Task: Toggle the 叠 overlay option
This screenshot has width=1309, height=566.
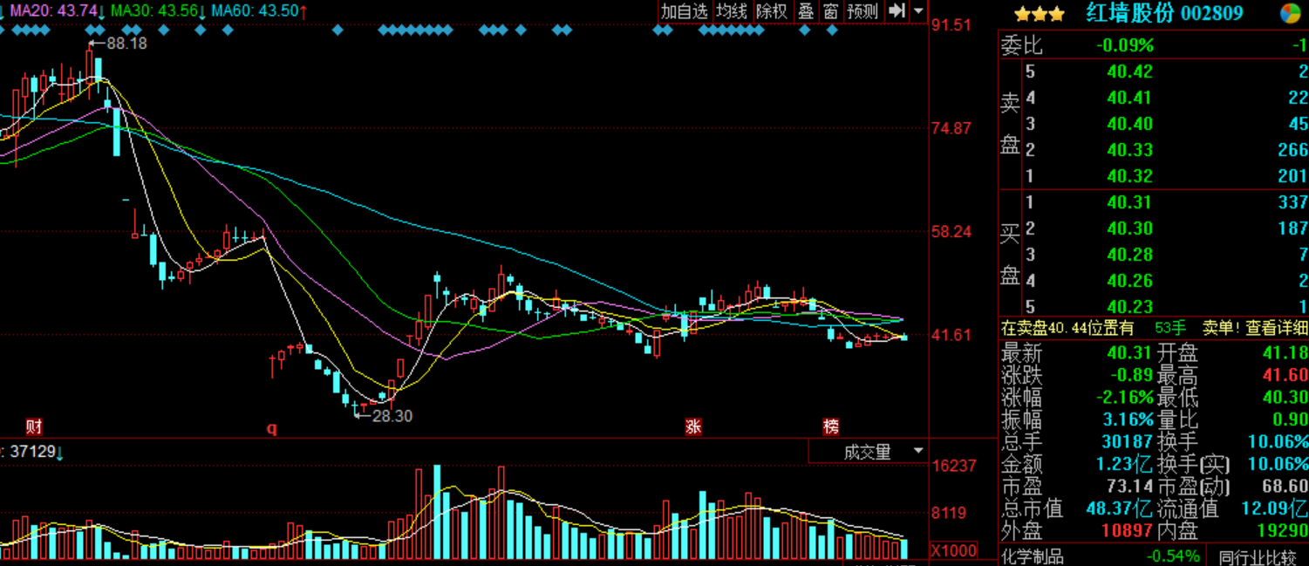Action: point(806,11)
